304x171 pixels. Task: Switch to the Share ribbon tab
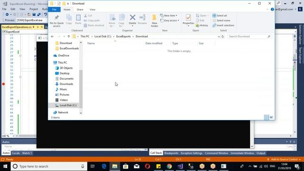point(80,9)
